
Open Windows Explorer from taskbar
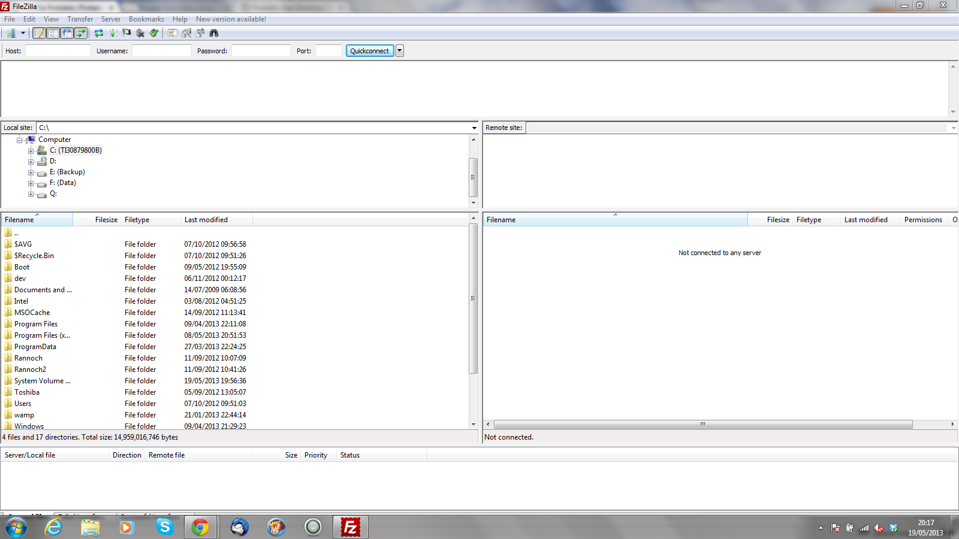click(91, 527)
